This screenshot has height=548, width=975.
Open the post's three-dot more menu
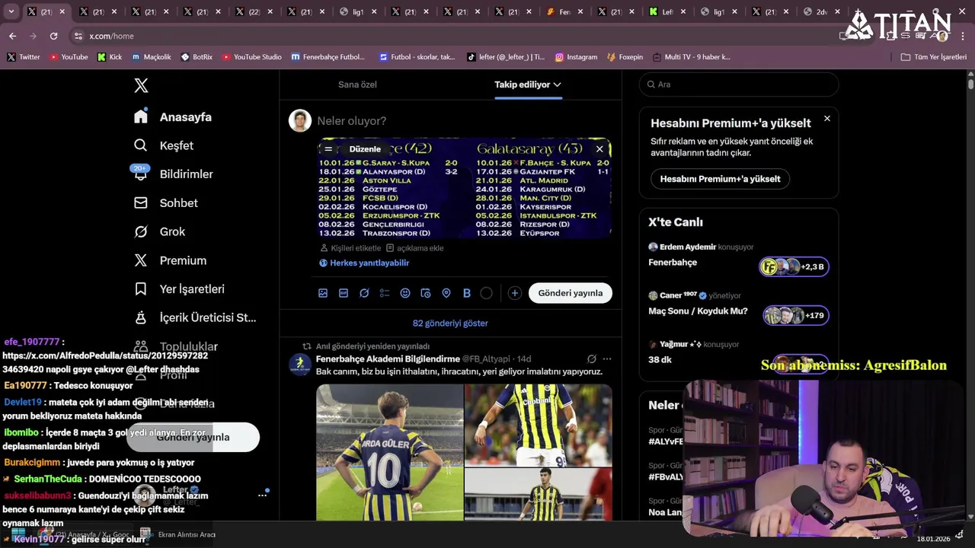pyautogui.click(x=607, y=359)
